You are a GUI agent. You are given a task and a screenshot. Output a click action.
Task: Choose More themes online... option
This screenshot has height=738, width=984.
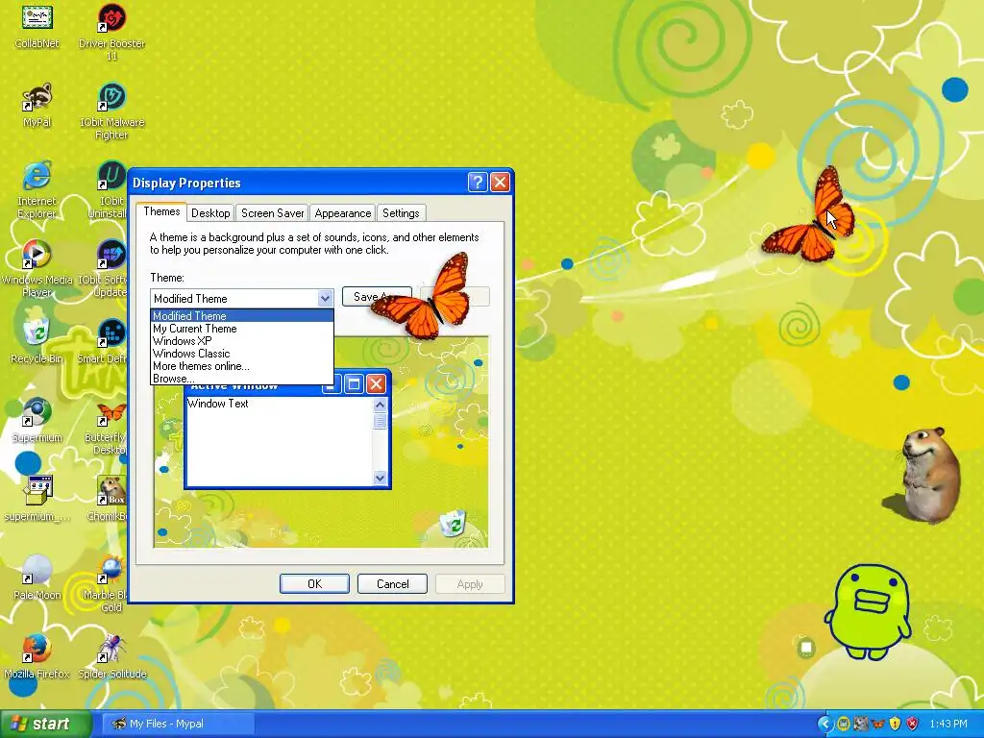coord(241,366)
